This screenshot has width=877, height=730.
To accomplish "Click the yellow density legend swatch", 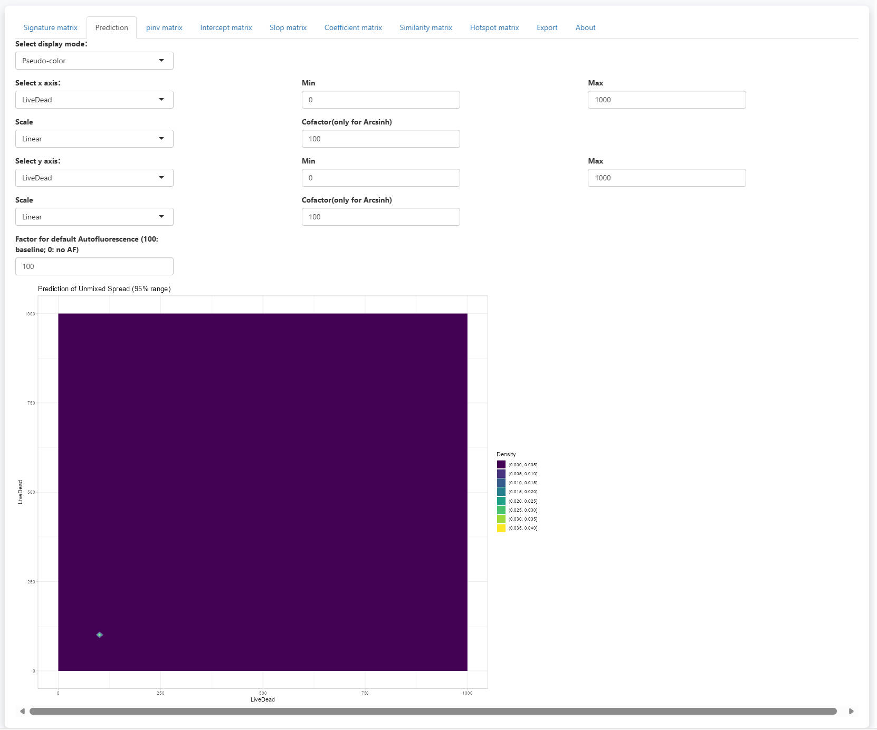I will point(501,528).
